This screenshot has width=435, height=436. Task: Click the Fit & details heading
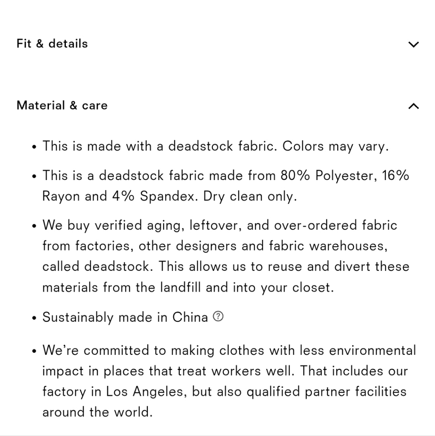52,44
